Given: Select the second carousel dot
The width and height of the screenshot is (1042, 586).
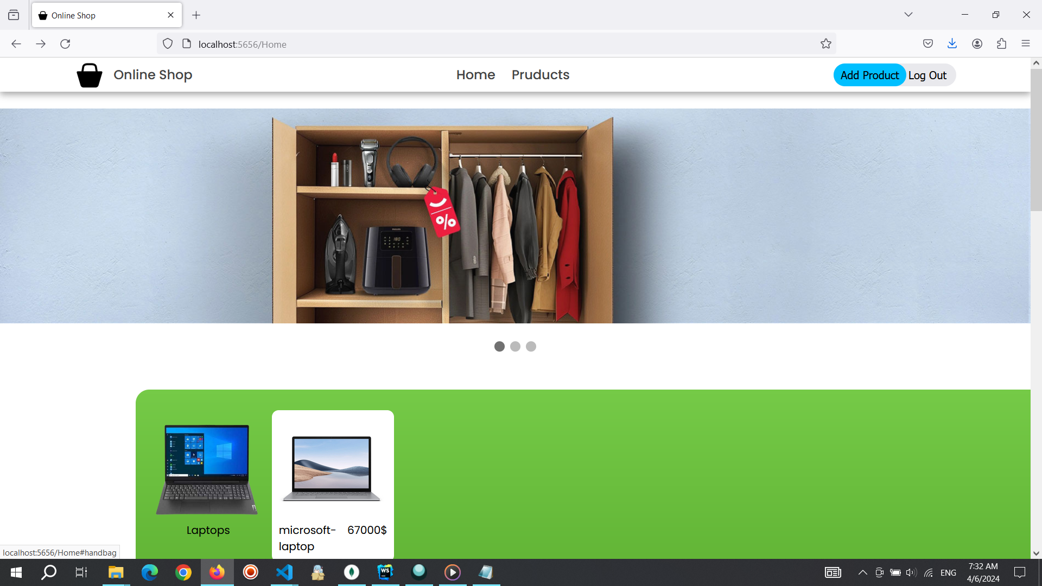Looking at the screenshot, I should [x=515, y=346].
